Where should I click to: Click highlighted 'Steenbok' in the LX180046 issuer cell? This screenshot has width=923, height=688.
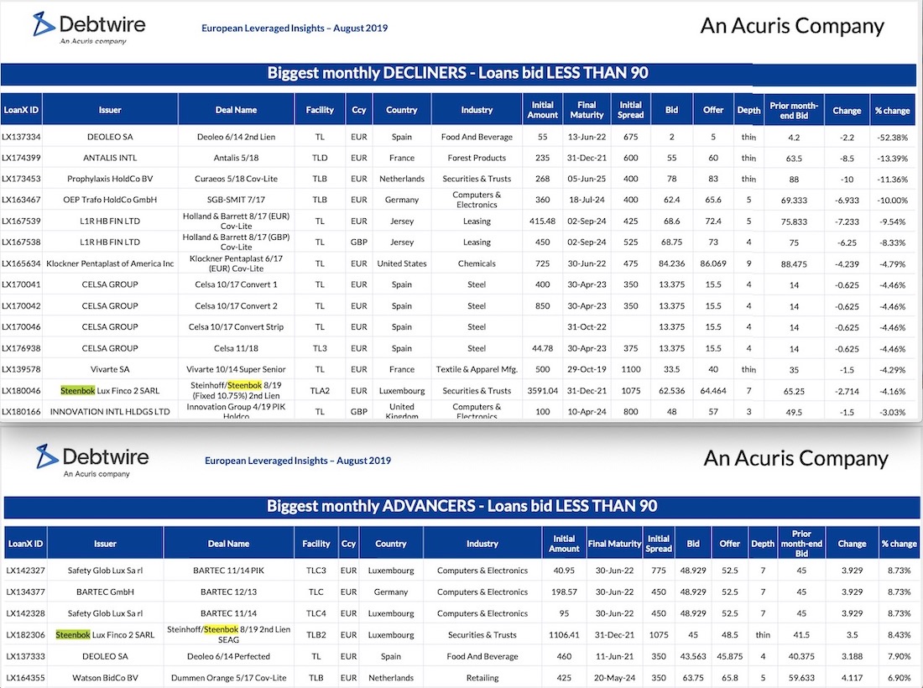78,390
